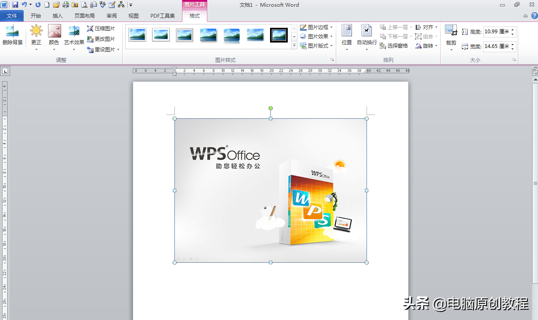The image size is (538, 320).
Task: Click 更改图片 to change picture
Action: pos(101,39)
